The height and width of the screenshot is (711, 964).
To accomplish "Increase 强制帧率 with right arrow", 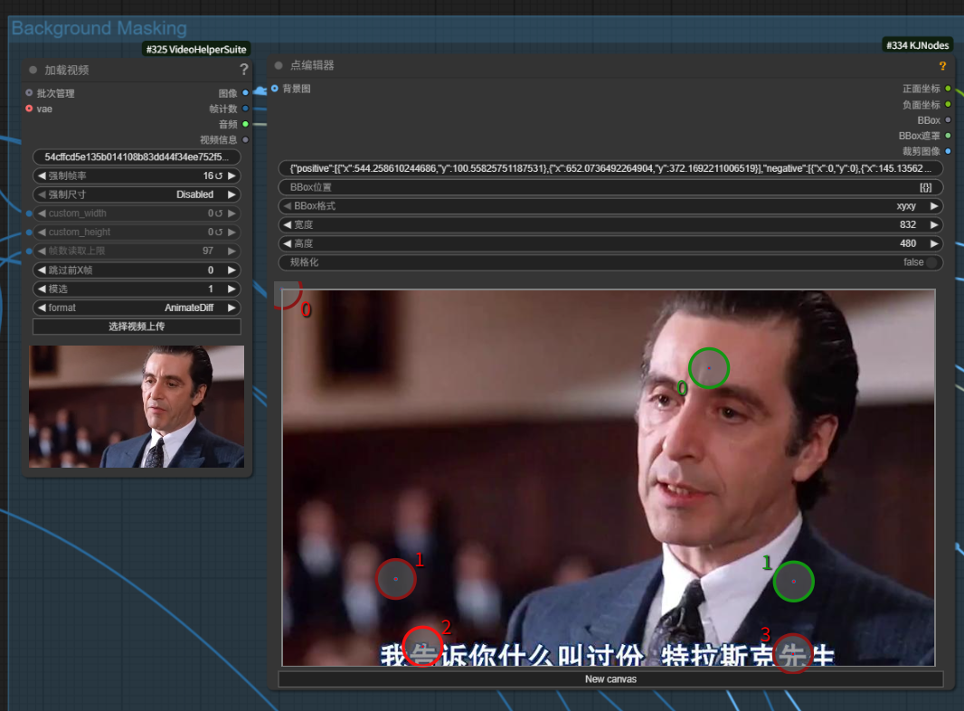I will [232, 175].
